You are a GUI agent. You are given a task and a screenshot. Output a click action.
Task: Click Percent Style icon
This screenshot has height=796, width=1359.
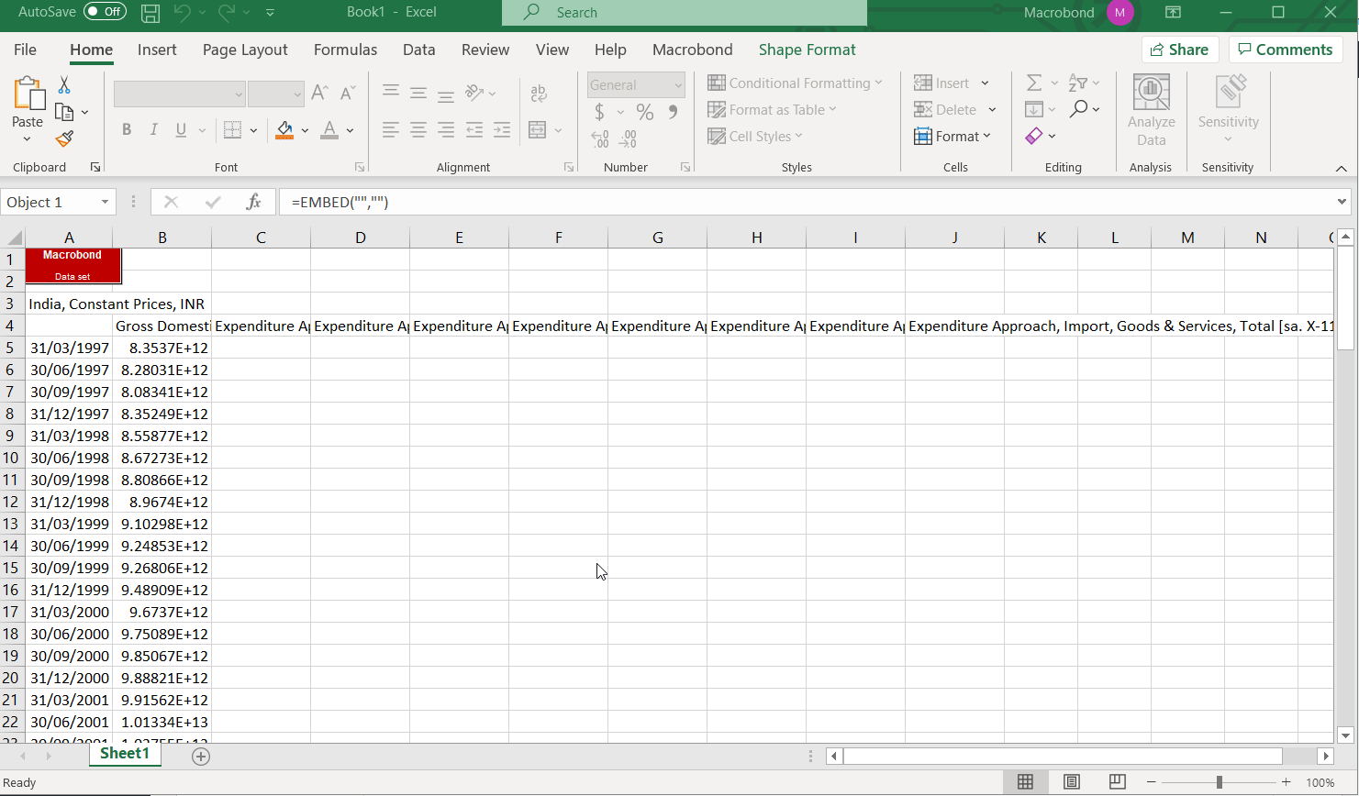645,112
